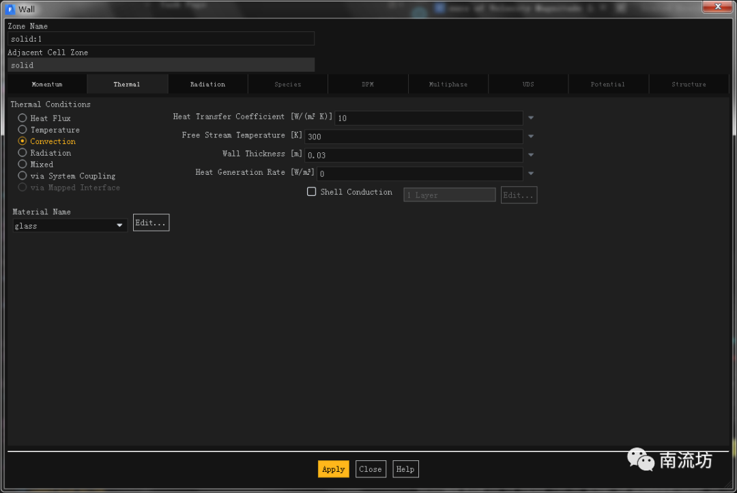This screenshot has height=493, width=737.
Task: Enable the Shell Conduction checkbox
Action: (x=311, y=191)
